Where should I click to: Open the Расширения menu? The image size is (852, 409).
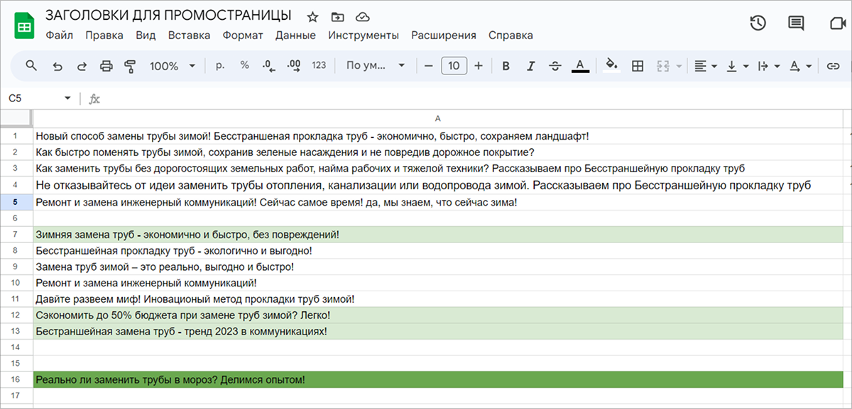(x=444, y=35)
